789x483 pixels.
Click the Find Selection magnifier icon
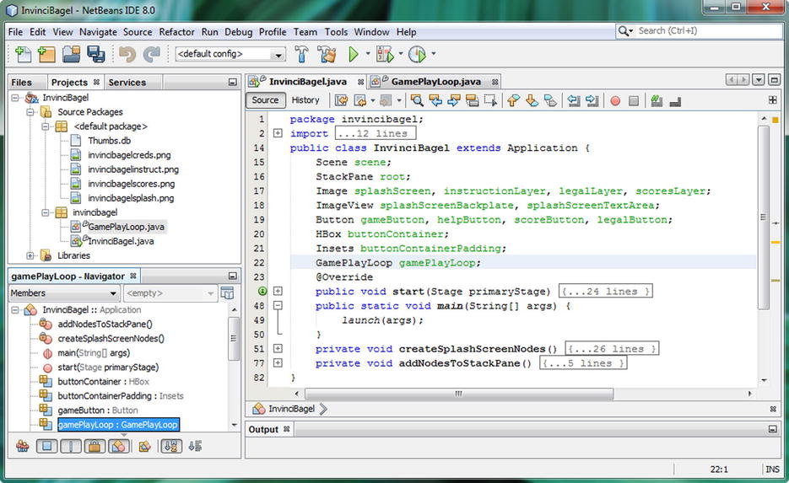pyautogui.click(x=417, y=100)
